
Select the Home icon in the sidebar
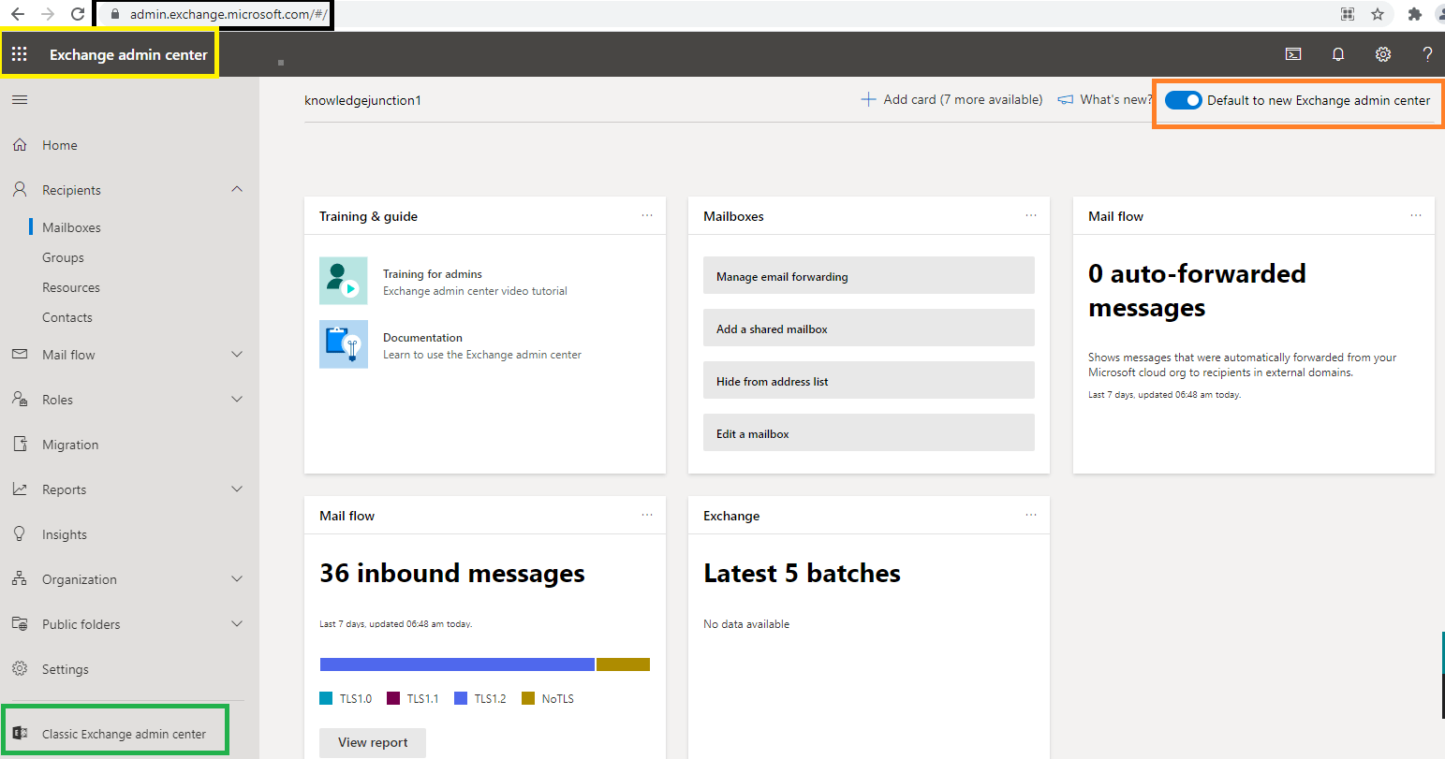20,144
